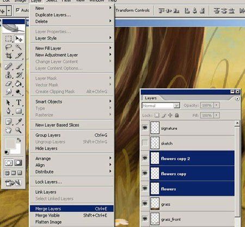The image size is (245, 227).
Task: Select the Paint Bucket tool
Action: [x=19, y=83]
